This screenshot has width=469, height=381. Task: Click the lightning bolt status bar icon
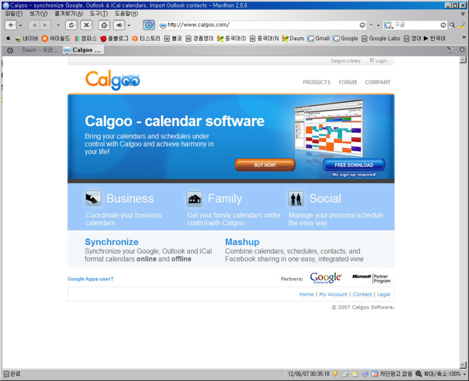(x=335, y=374)
